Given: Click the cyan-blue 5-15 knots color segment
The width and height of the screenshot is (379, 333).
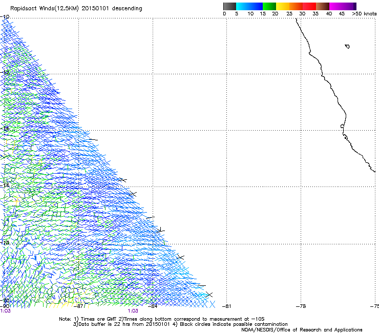Looking at the screenshot, I should coord(249,6).
